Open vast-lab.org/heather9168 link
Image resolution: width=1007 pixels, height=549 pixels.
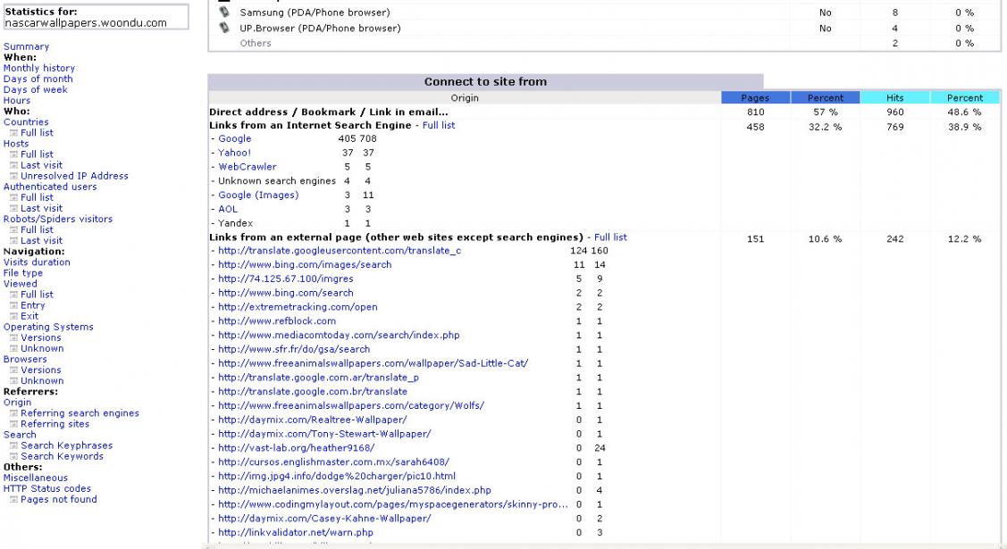(x=296, y=448)
